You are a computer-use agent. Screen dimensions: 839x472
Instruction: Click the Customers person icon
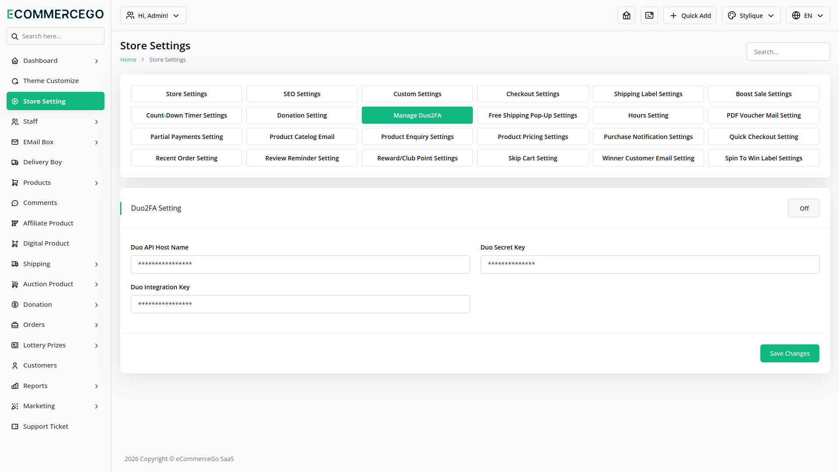point(15,365)
